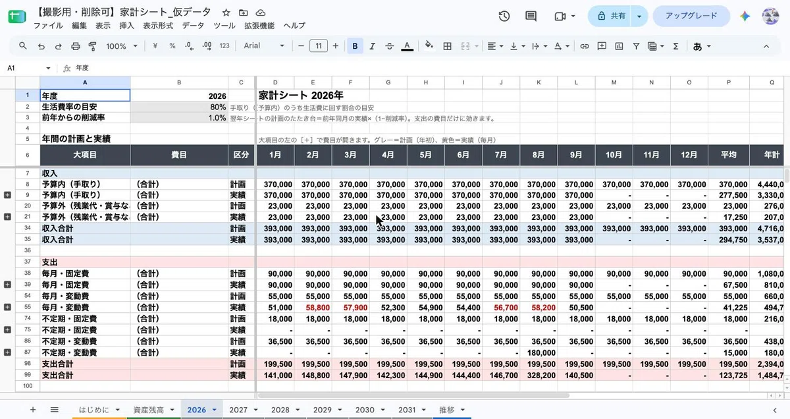This screenshot has height=419, width=790.
Task: Insert a link
Action: point(584,46)
